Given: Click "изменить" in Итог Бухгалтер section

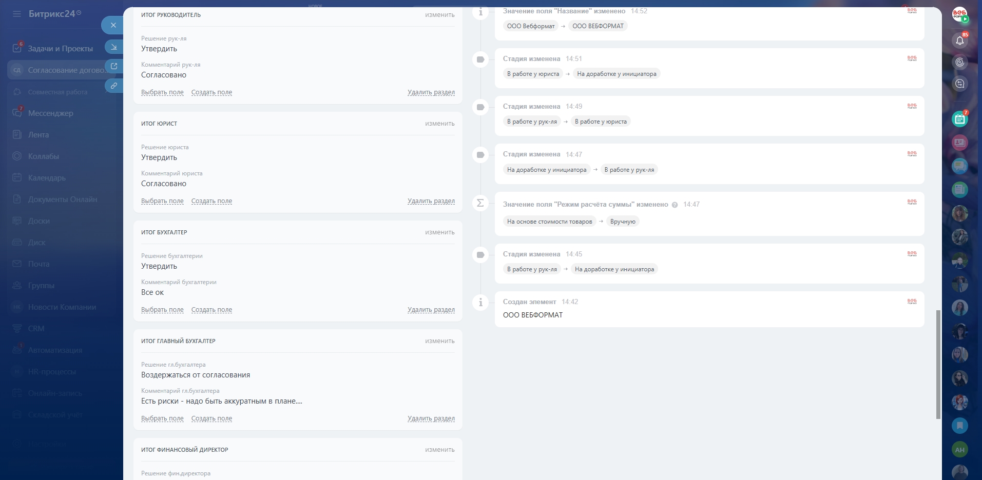Looking at the screenshot, I should 439,232.
